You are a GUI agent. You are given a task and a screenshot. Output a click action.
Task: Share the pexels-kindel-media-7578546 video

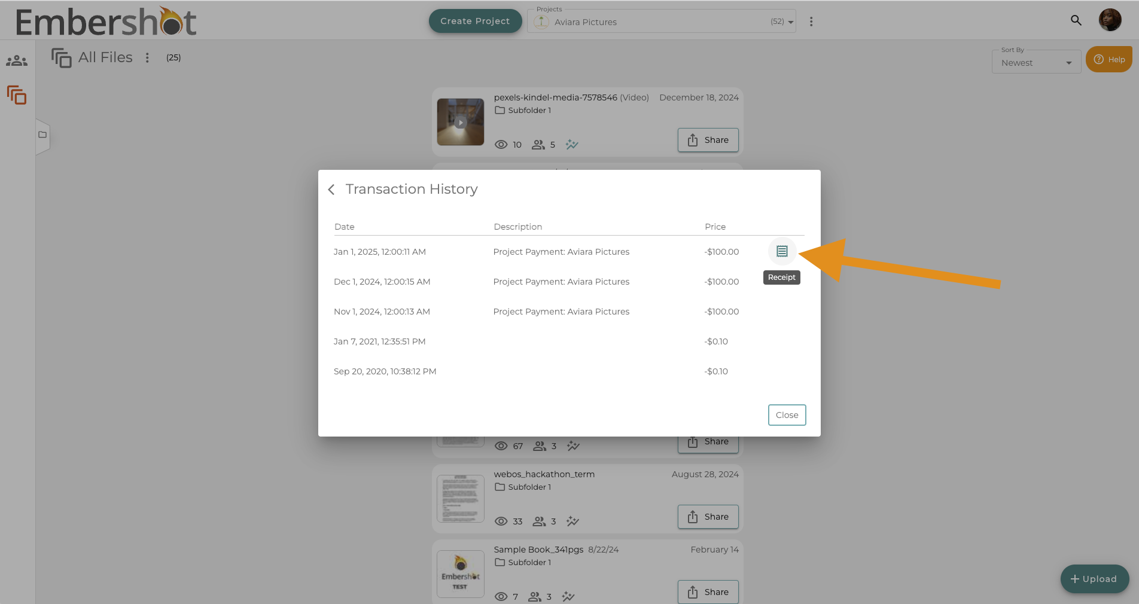pyautogui.click(x=708, y=140)
